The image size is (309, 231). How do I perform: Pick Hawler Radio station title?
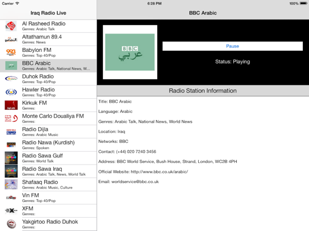(x=39, y=90)
